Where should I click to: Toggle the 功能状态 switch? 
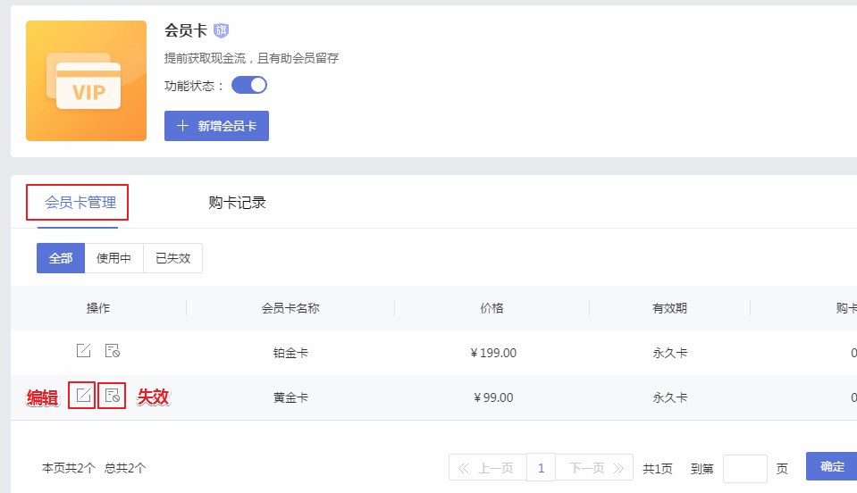[249, 85]
